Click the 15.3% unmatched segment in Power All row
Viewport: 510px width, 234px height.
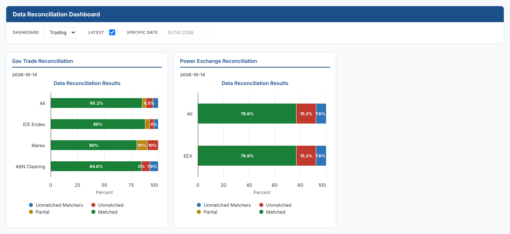pyautogui.click(x=306, y=114)
